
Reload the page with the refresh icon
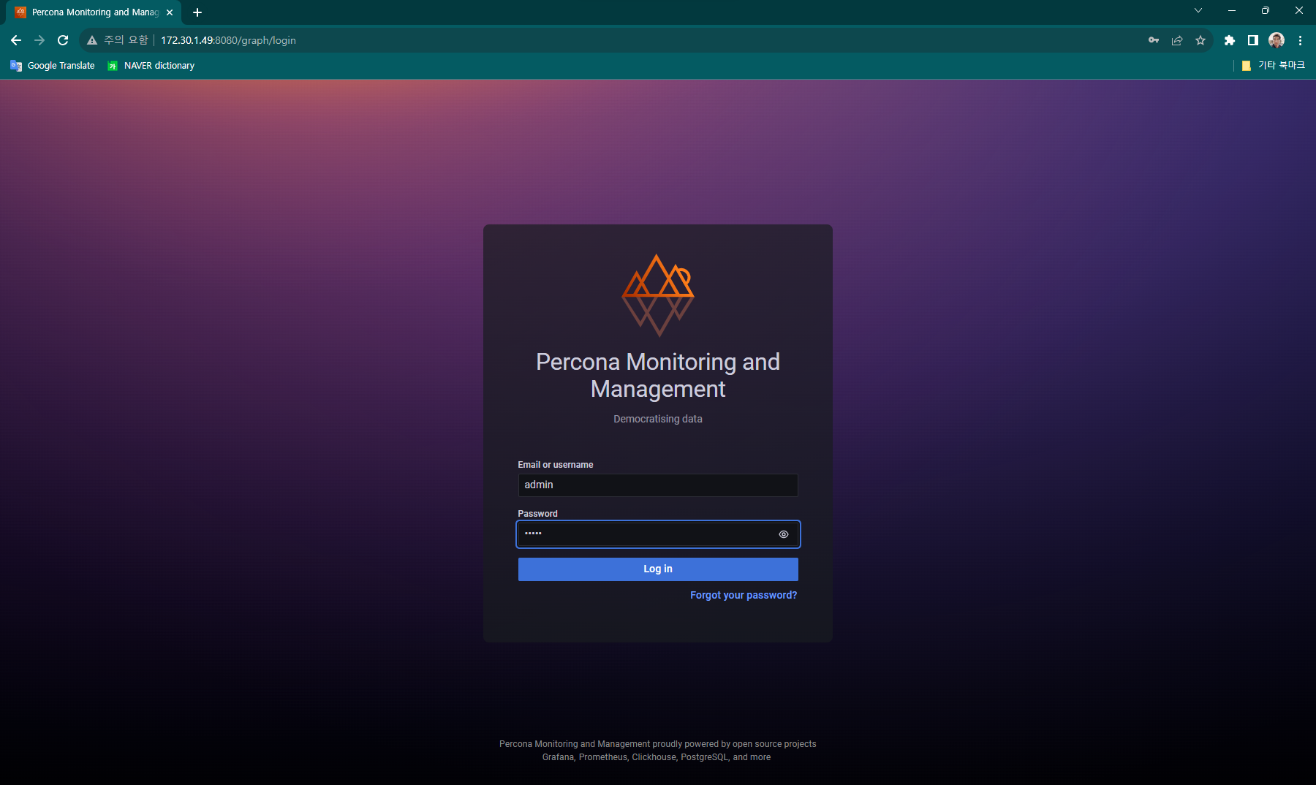point(63,40)
